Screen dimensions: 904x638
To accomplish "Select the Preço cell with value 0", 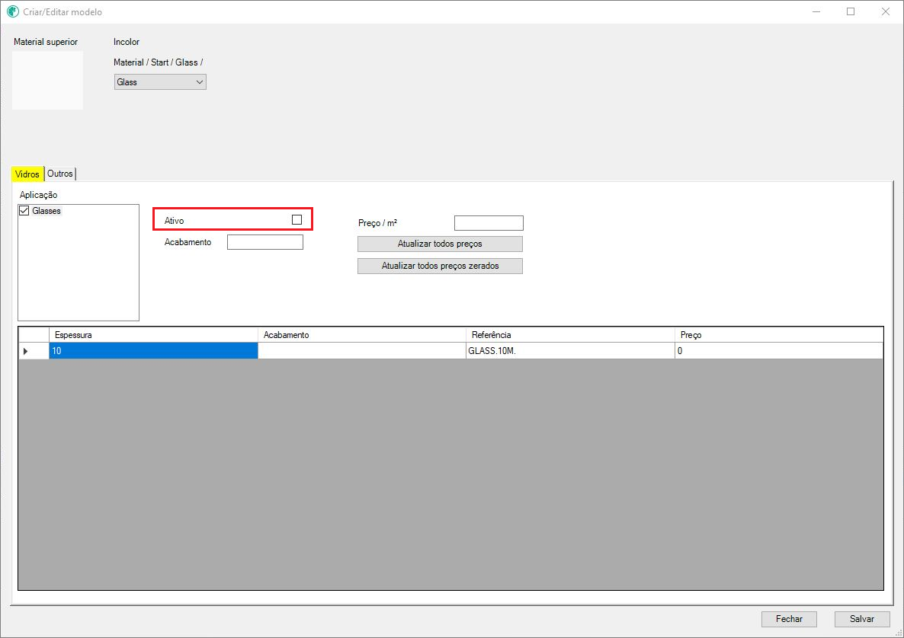I will [x=779, y=351].
